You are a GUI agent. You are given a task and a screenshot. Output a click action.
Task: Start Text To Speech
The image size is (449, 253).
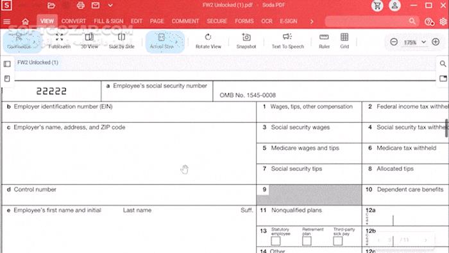[288, 41]
